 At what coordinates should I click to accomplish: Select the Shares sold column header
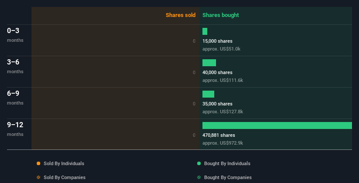181,15
